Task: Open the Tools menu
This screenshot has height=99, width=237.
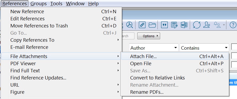Action: pyautogui.click(x=56, y=3)
